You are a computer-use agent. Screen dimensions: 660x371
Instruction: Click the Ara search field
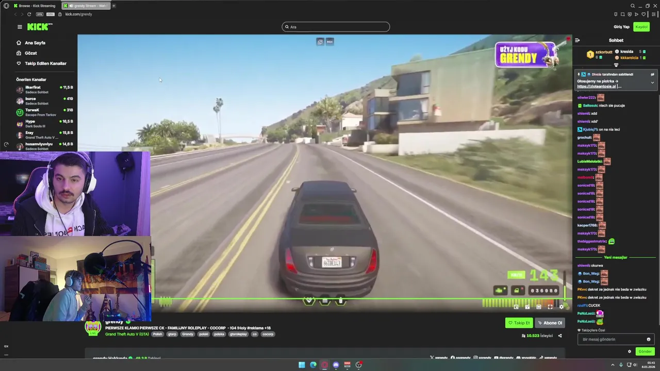(x=336, y=27)
